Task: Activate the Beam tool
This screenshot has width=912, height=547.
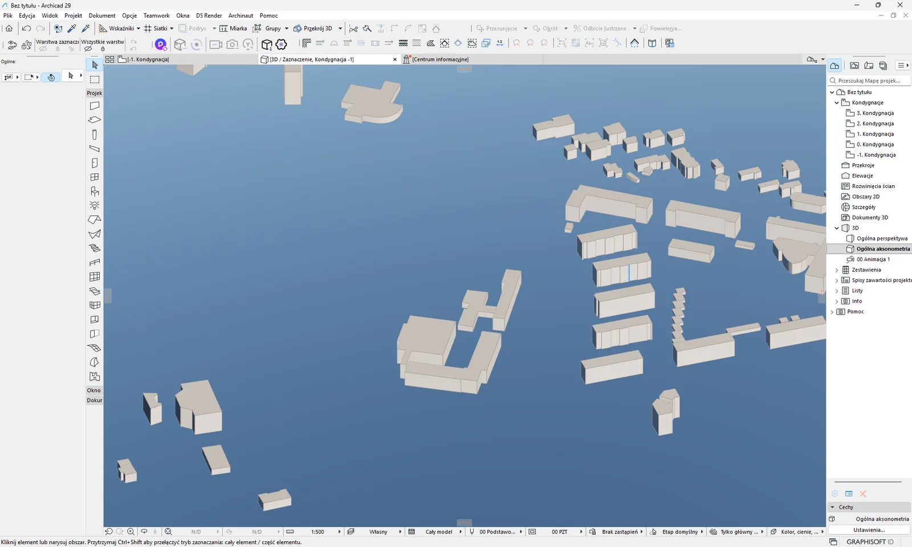Action: point(95,149)
